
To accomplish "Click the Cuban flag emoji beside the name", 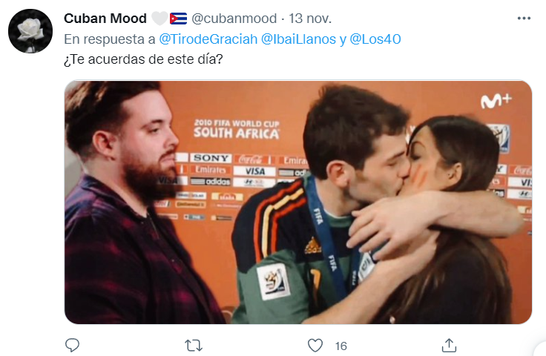I will (178, 19).
